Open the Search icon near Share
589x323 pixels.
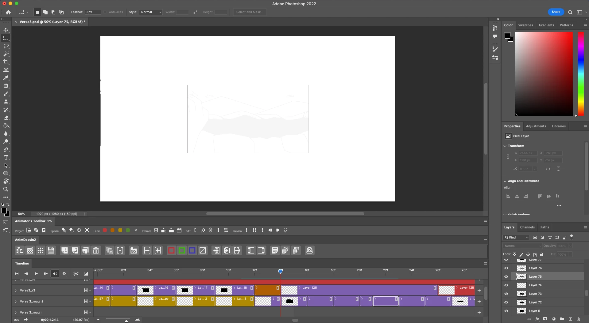click(x=570, y=12)
